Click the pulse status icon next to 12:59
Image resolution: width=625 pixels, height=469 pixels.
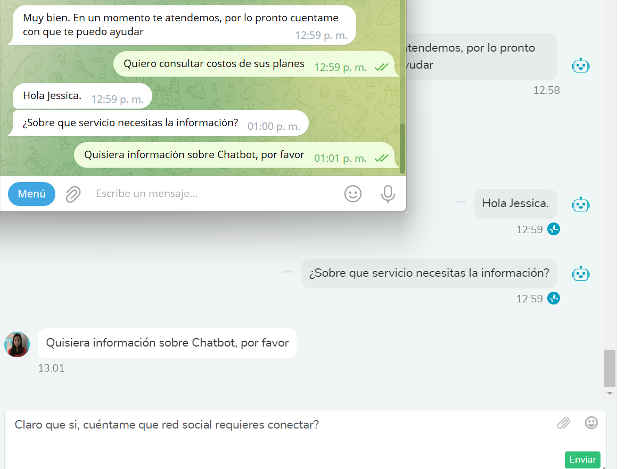tap(554, 229)
